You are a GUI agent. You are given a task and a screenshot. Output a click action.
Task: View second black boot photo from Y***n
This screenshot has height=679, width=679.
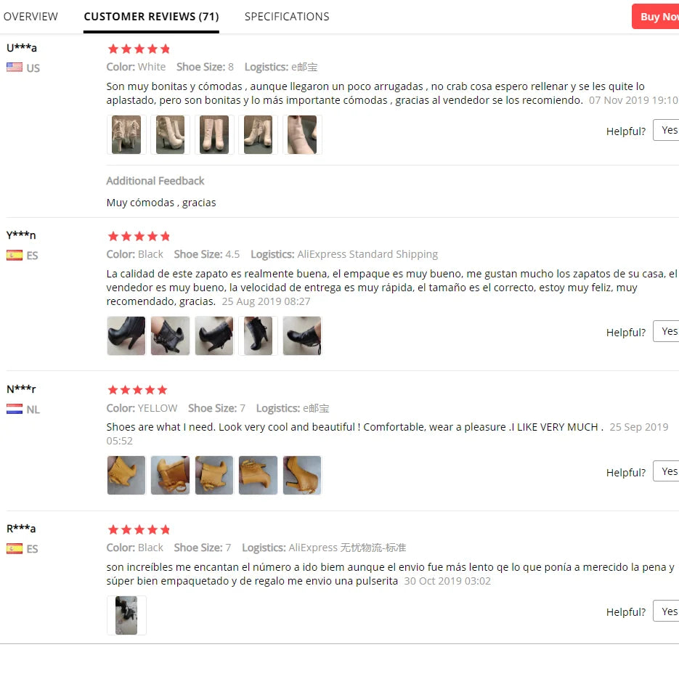click(x=170, y=336)
